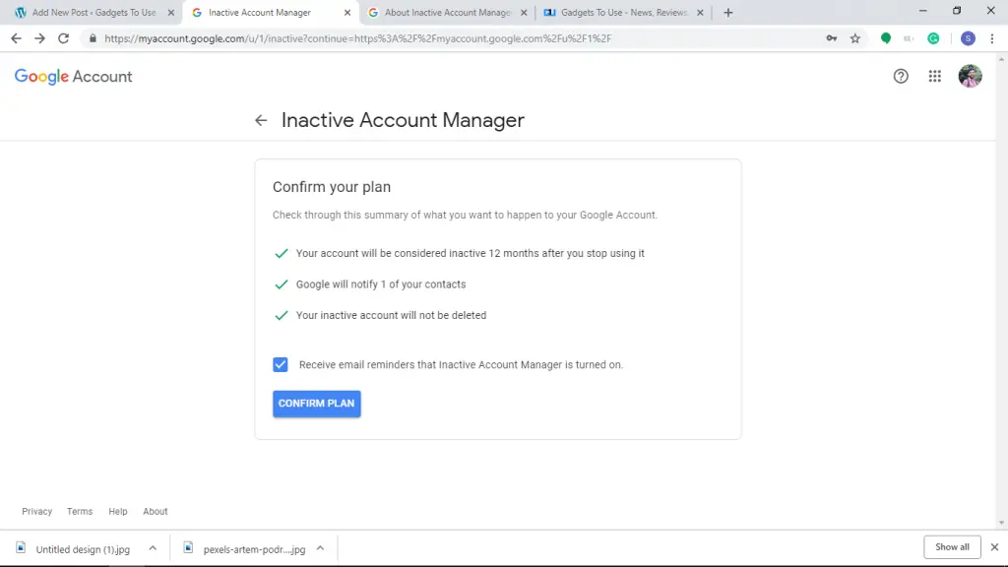Open the Chrome profile S avatar
Screen dimensions: 1008x567
(968, 38)
